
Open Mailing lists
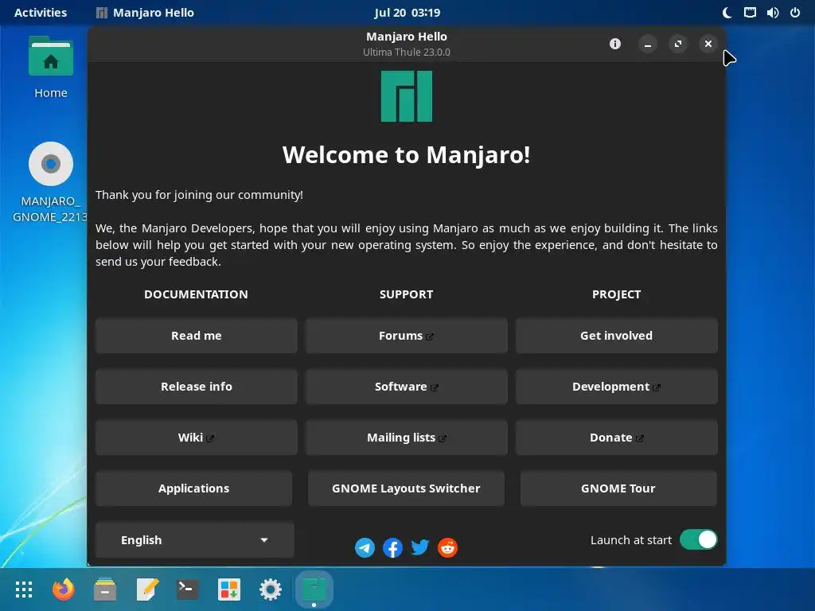coord(407,438)
